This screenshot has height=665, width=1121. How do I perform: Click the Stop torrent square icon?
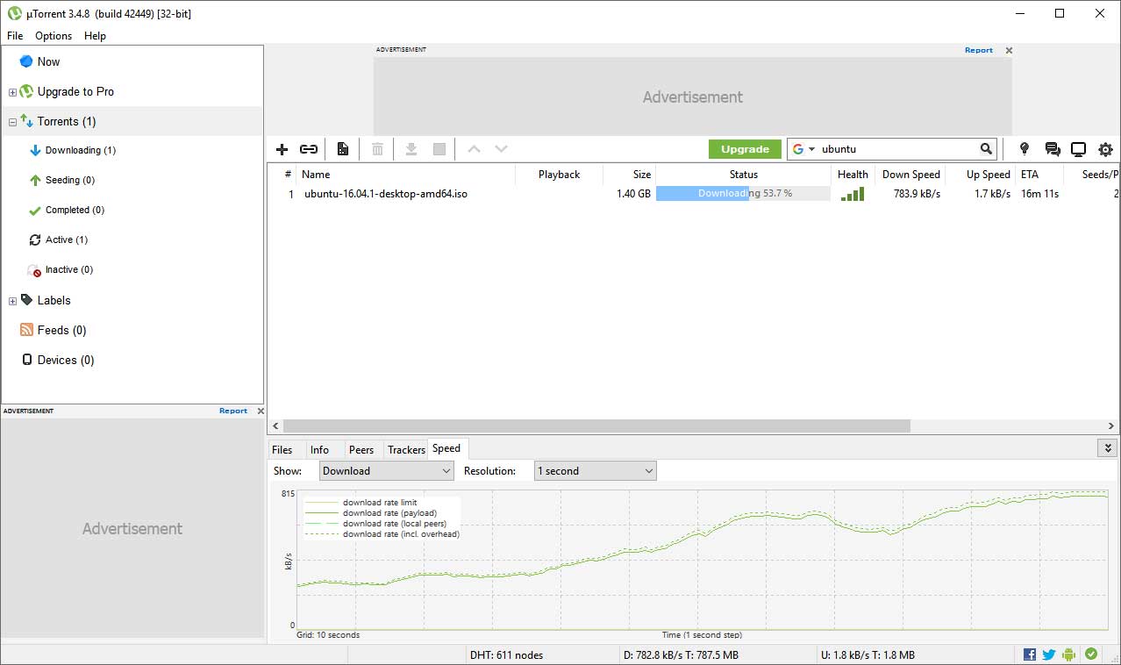tap(439, 150)
